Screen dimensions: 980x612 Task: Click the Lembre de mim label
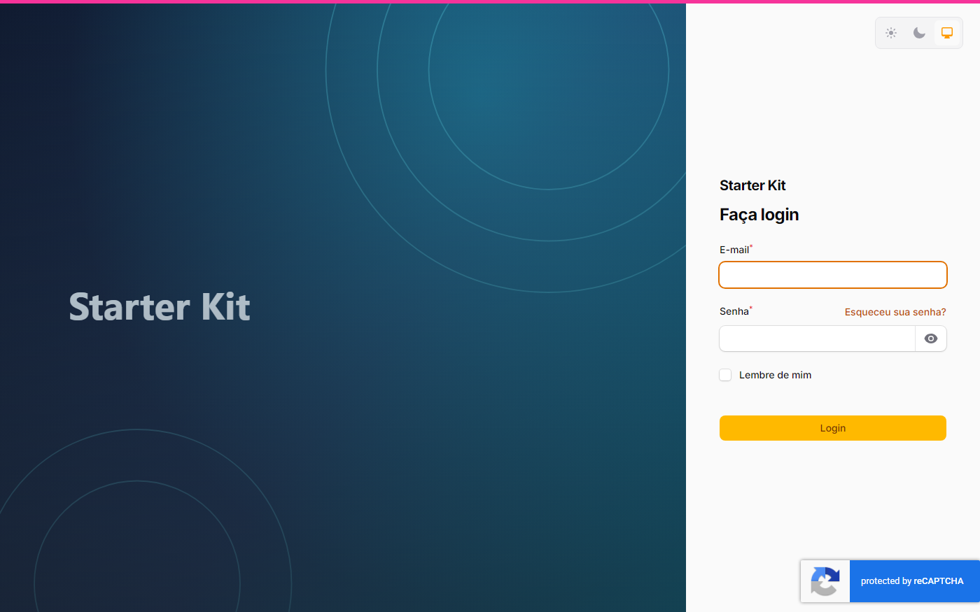[x=775, y=375]
